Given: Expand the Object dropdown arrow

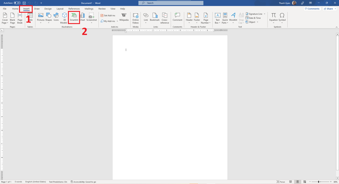Looking at the screenshot, I should coord(257,22).
